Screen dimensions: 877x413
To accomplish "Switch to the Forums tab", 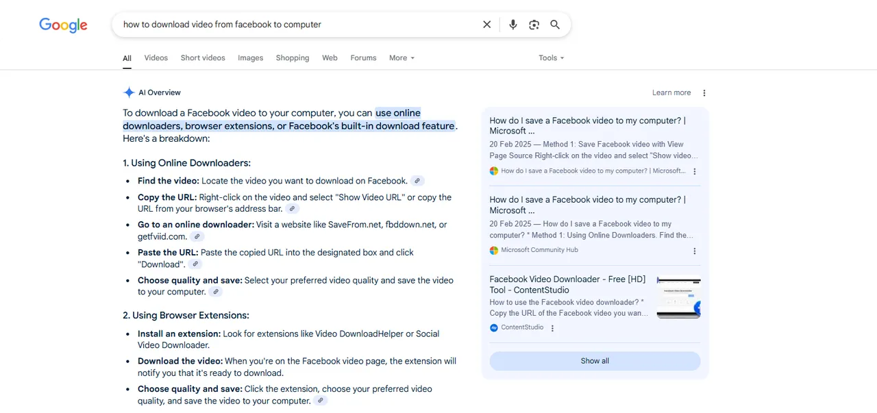I will (x=363, y=58).
